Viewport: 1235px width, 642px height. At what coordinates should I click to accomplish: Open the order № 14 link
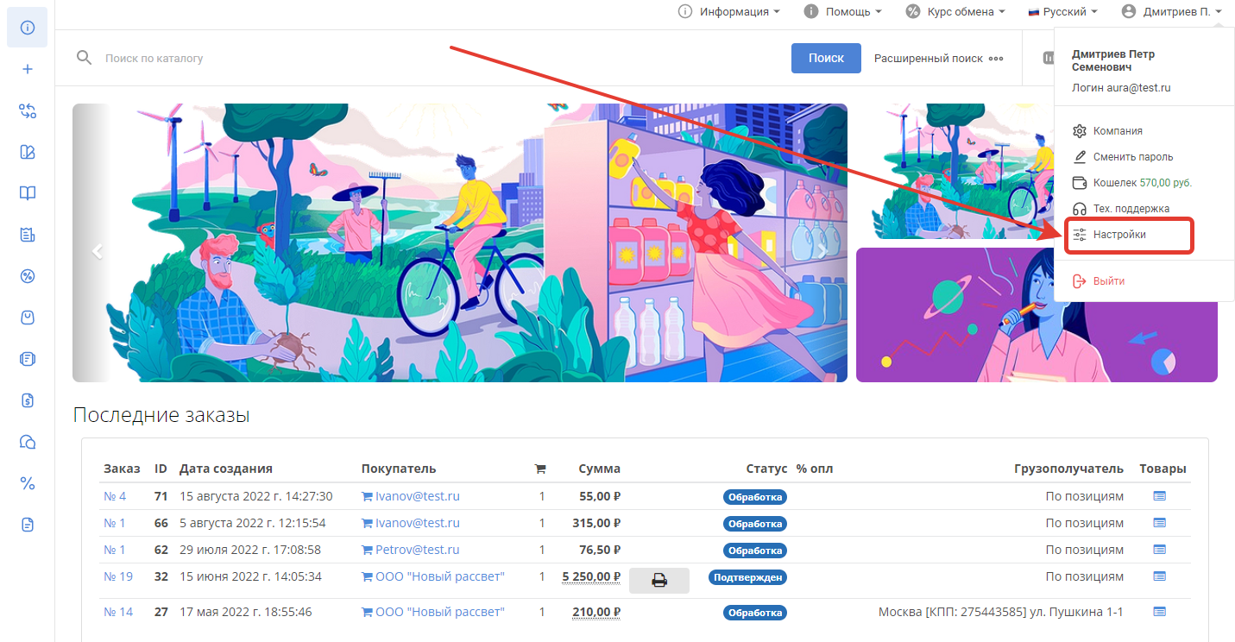118,612
